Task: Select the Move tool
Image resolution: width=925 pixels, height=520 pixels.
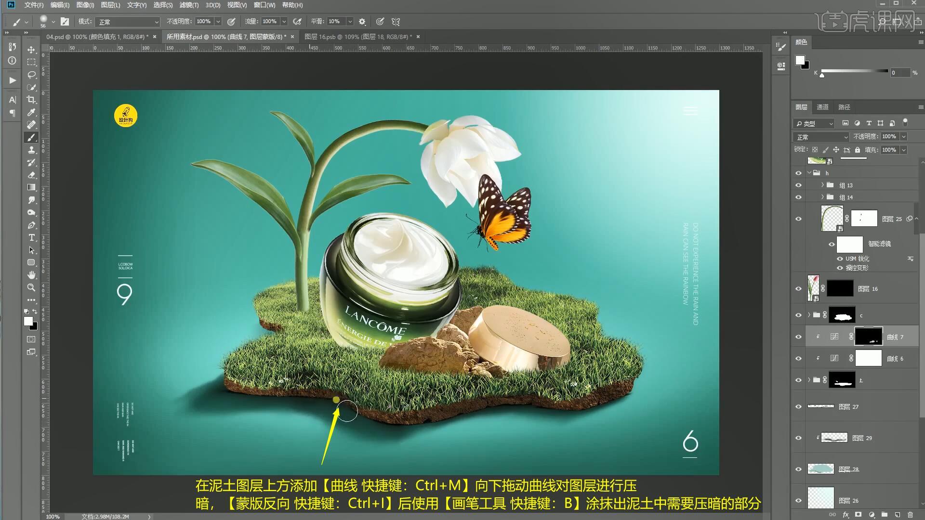Action: (31, 50)
